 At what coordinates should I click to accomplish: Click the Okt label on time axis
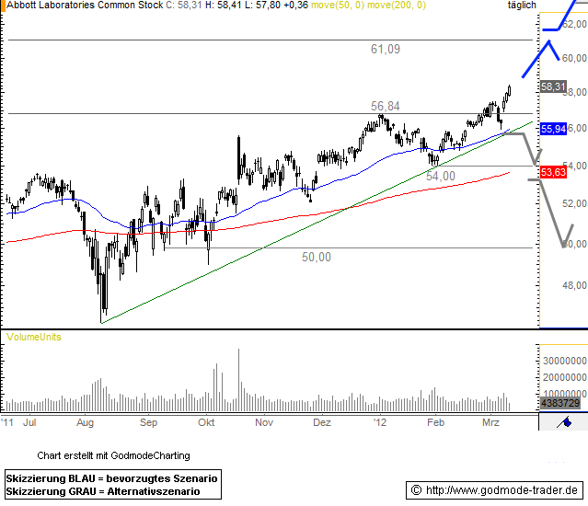point(206,422)
